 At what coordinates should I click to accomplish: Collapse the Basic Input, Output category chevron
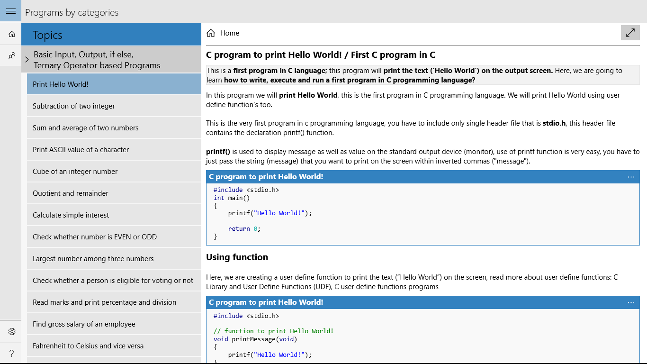[27, 60]
